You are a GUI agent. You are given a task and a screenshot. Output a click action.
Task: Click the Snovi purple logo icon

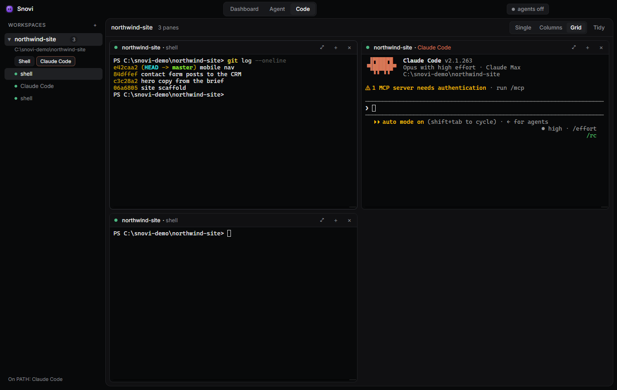(10, 9)
